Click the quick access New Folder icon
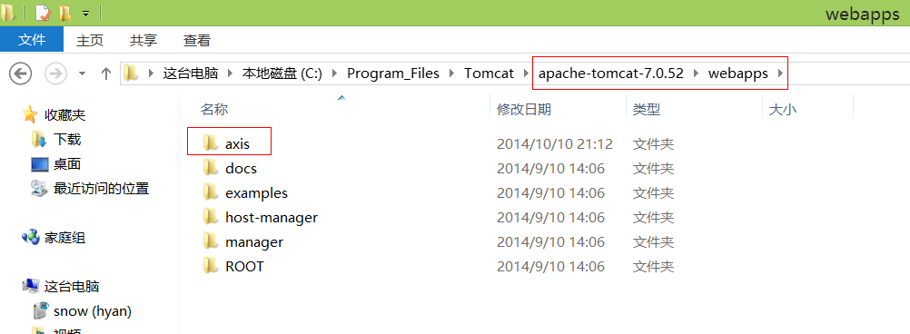The image size is (910, 334). pyautogui.click(x=65, y=12)
